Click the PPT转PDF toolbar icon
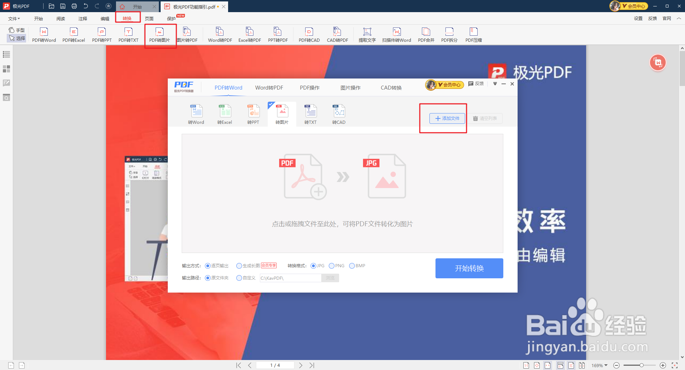Image resolution: width=685 pixels, height=370 pixels. pos(278,35)
